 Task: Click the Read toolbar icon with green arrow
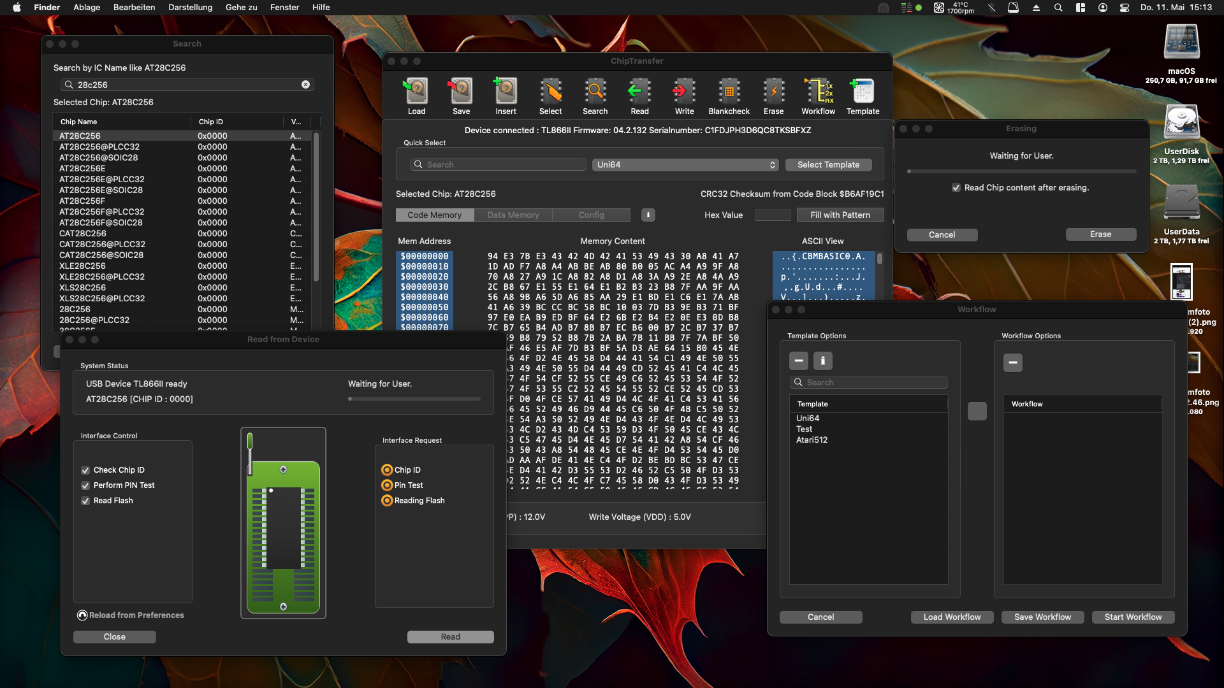[x=639, y=96]
